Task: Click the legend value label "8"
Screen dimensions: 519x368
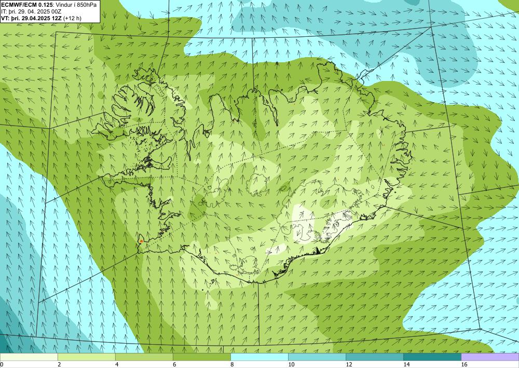Action: coord(232,364)
